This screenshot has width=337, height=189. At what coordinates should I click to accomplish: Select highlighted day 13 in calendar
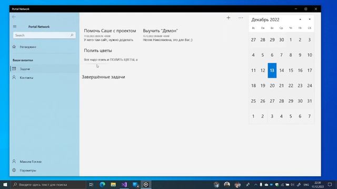272,70
